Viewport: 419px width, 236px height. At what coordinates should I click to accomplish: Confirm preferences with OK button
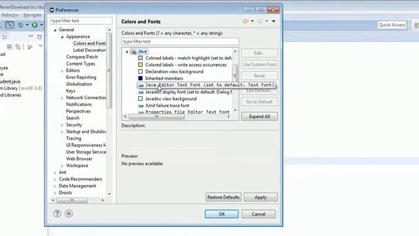pyautogui.click(x=221, y=214)
